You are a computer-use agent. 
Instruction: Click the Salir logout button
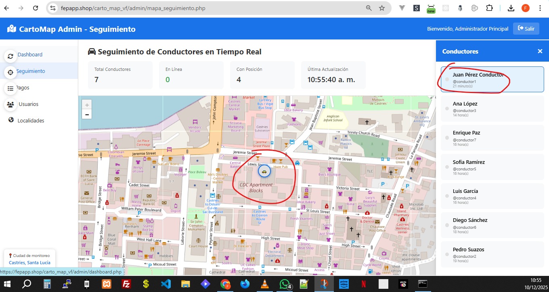pyautogui.click(x=526, y=29)
